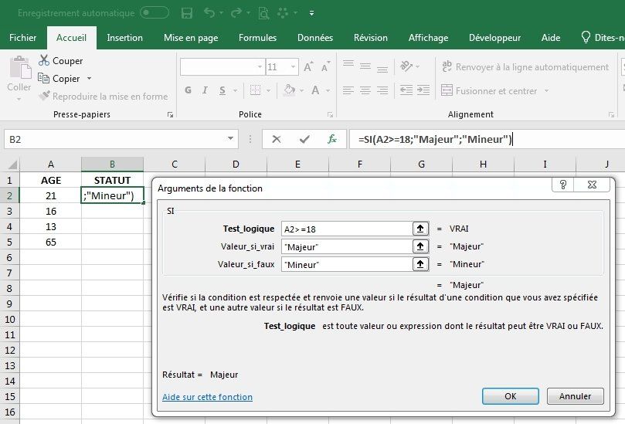Image resolution: width=625 pixels, height=424 pixels.
Task: Switch to the Formules tab
Action: point(257,38)
